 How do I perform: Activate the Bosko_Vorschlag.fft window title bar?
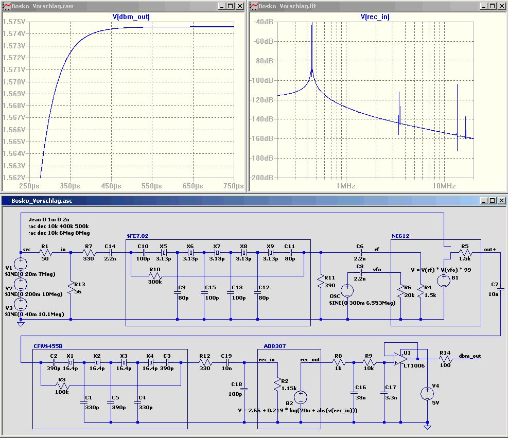(x=360, y=6)
